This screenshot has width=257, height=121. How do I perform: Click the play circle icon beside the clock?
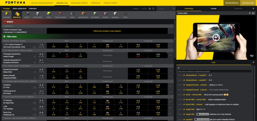153,9
